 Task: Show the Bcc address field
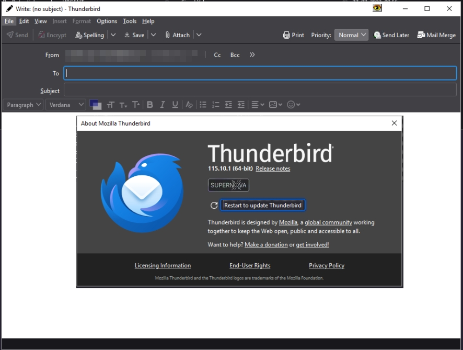pyautogui.click(x=235, y=55)
